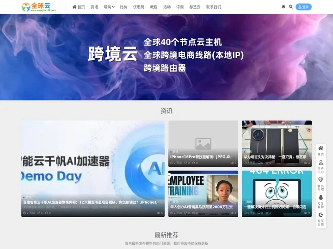Open the iPhone16Pro新技能解锁 article title
Screen dimensions: 333x249
tap(203, 157)
